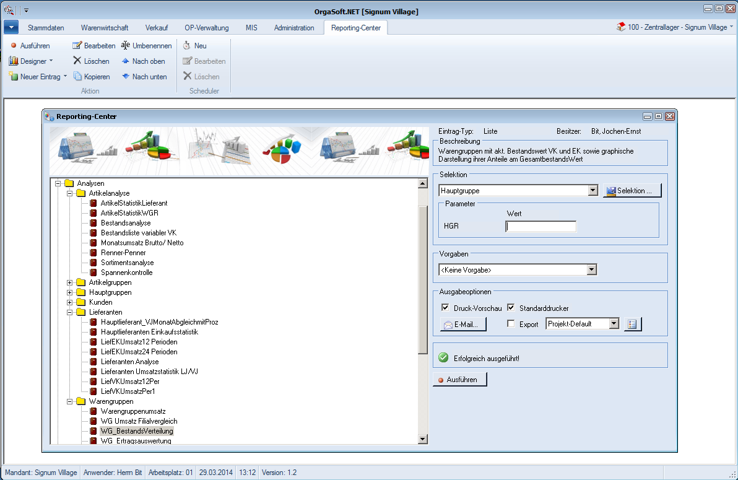This screenshot has height=480, width=738.
Task: Click the Kopieren icon in the ribbon
Action: pos(77,77)
